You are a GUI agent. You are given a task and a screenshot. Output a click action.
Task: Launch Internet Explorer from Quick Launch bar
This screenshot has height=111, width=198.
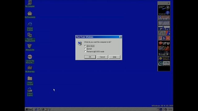(x=36, y=109)
